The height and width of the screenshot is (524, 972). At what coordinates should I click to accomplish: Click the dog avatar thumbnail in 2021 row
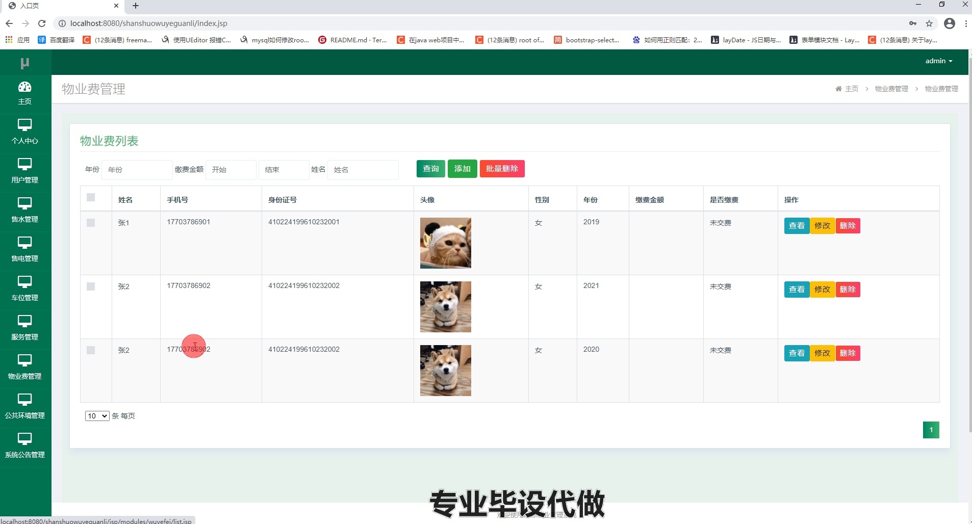point(446,307)
